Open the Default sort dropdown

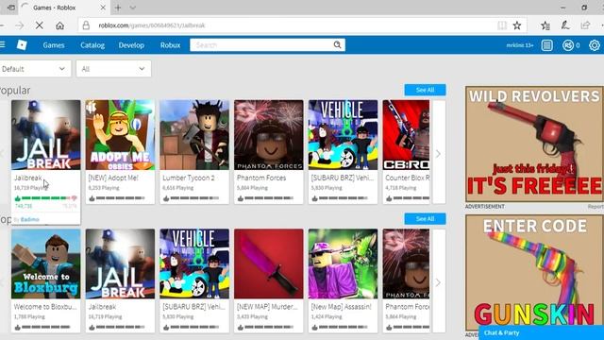(35, 69)
